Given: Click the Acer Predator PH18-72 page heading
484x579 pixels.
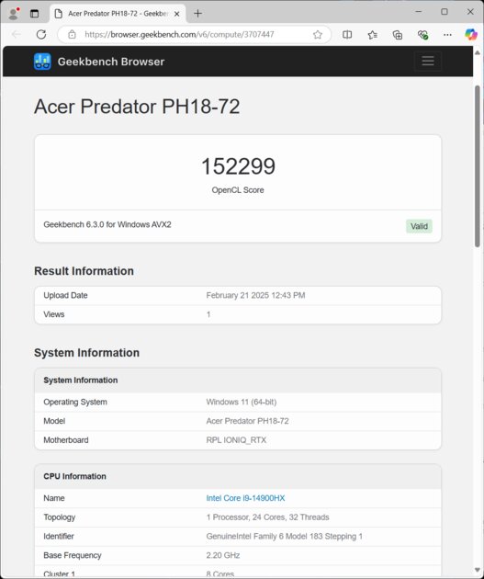Looking at the screenshot, I should pyautogui.click(x=137, y=107).
